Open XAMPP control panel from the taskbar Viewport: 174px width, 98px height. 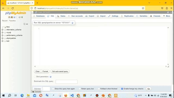point(116,95)
